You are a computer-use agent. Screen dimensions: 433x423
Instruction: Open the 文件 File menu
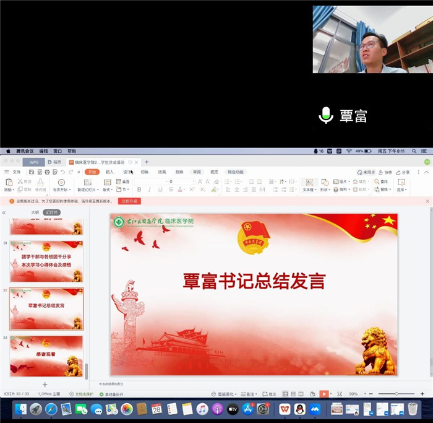coord(17,172)
